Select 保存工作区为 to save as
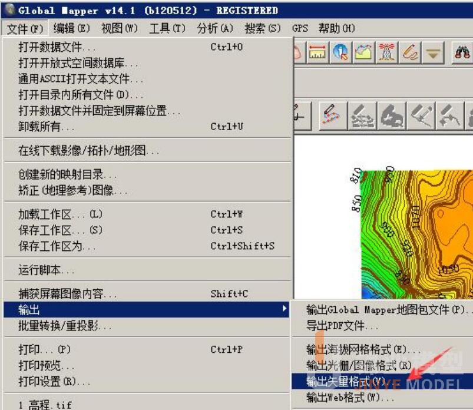This screenshot has height=410, width=473. tap(147, 246)
